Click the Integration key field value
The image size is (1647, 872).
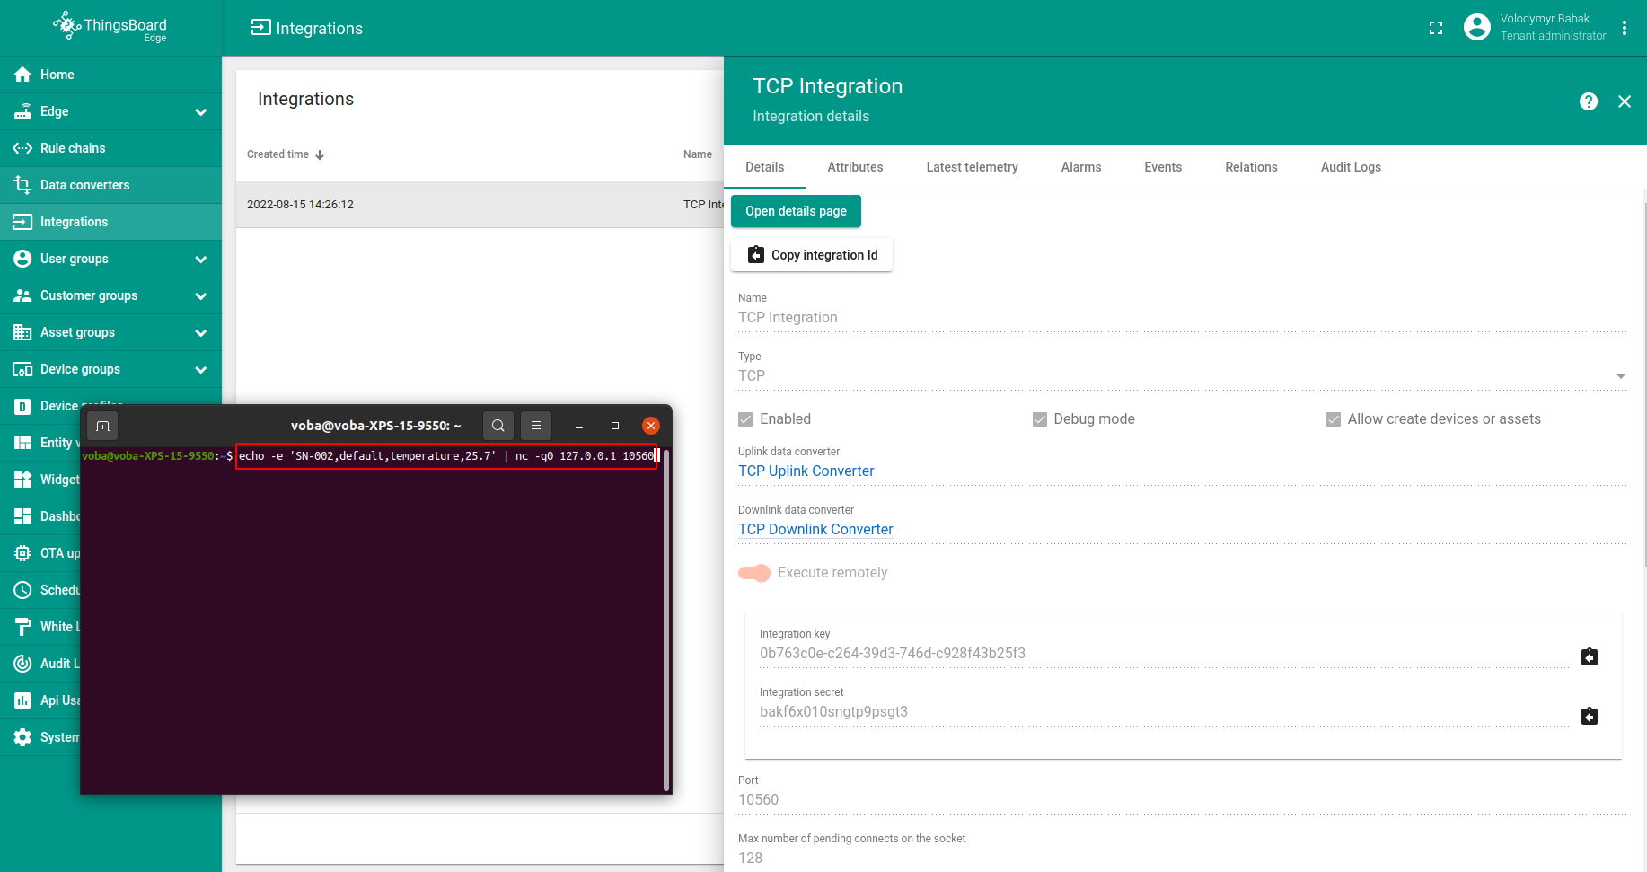(1164, 654)
